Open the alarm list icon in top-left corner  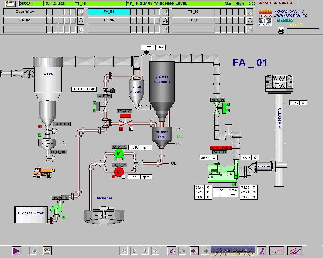pos(10,3)
